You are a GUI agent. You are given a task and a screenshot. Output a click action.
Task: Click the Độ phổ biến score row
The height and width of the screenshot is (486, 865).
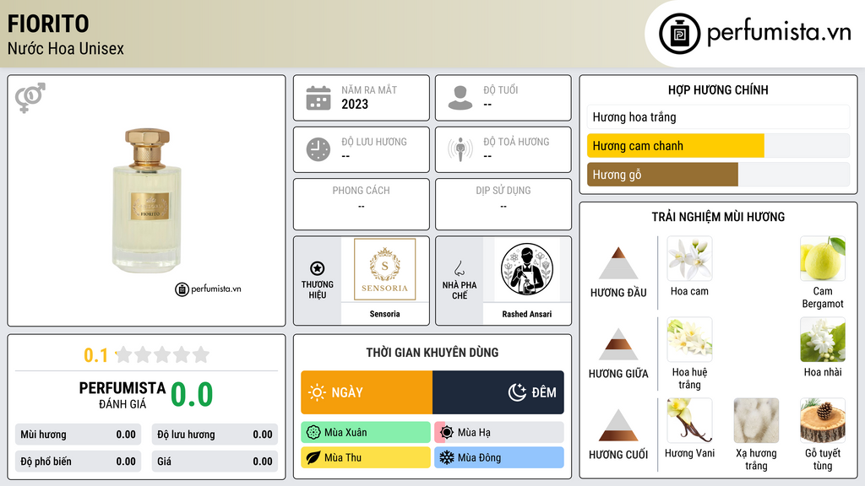point(78,462)
